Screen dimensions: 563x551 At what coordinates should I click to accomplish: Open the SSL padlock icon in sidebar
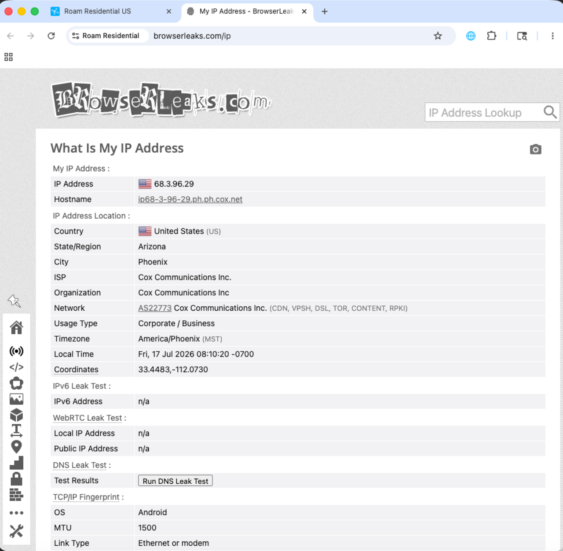[x=16, y=478]
